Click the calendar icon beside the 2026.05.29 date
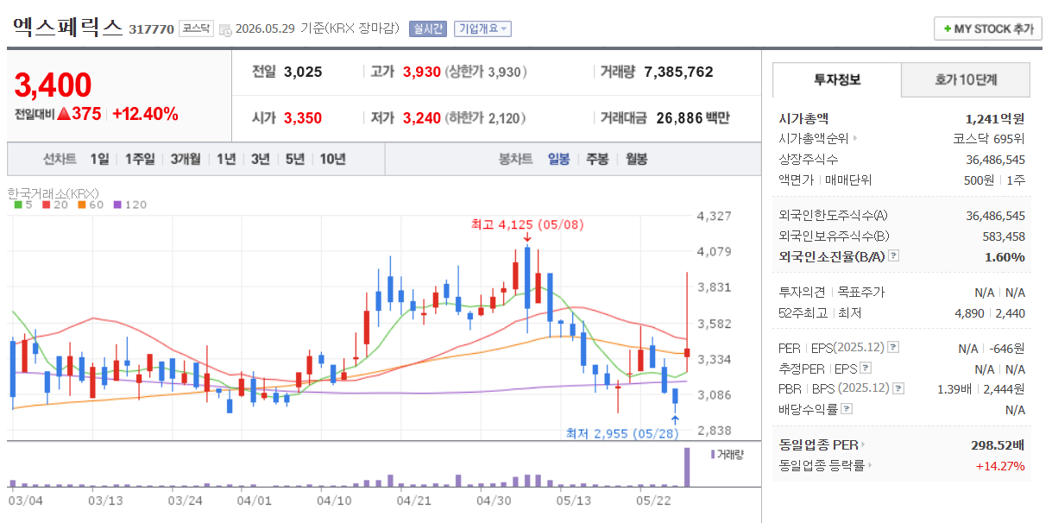Viewport: 1052px width, 523px height. tap(225, 29)
